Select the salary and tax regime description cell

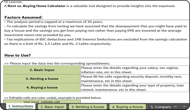click(x=134, y=70)
